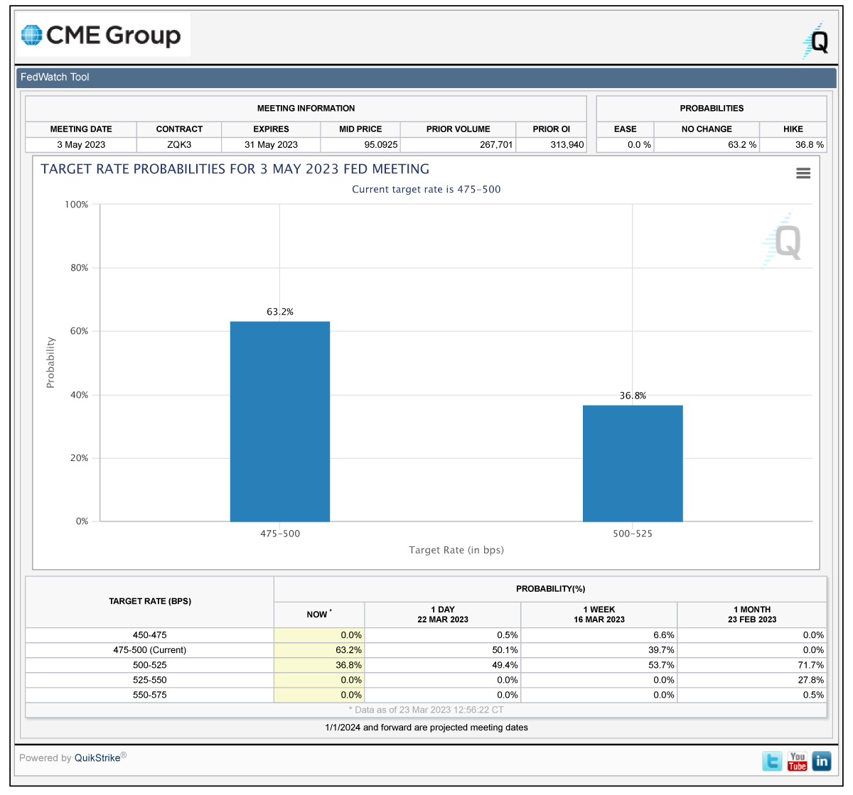853x795 pixels.
Task: Click the LinkedIn icon in footer
Action: 822,761
